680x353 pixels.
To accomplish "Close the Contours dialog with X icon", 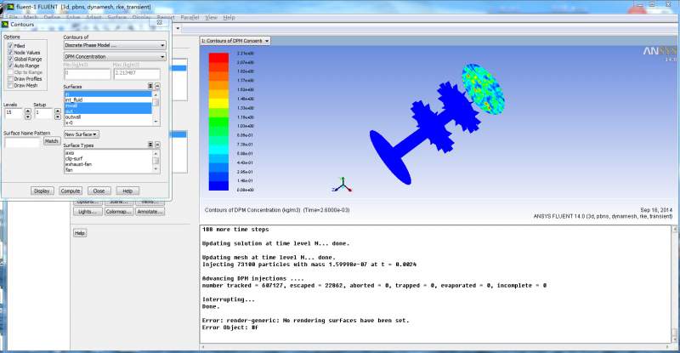I will pyautogui.click(x=159, y=22).
